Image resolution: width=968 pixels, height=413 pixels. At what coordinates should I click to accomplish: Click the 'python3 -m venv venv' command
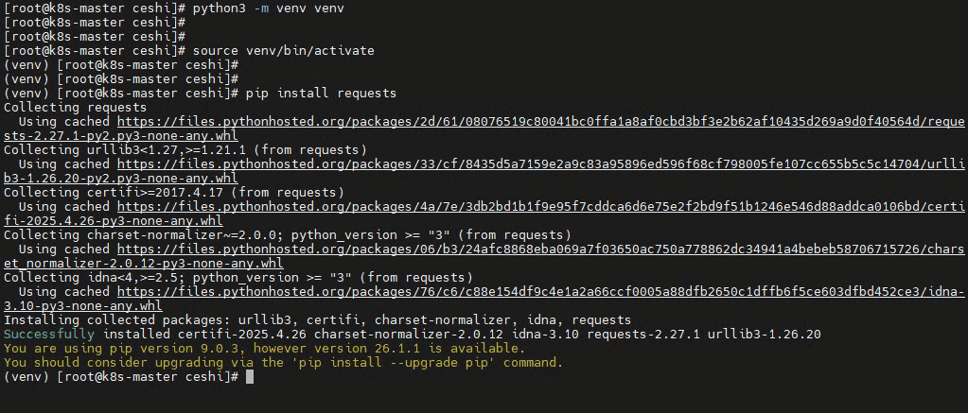(268, 8)
